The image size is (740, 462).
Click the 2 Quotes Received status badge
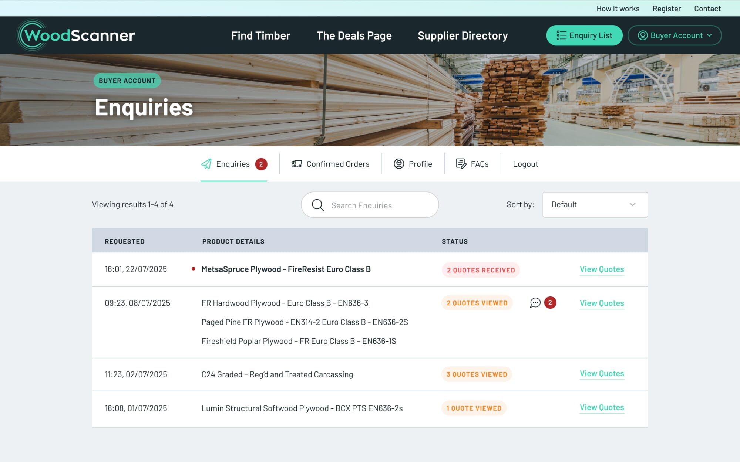point(481,270)
